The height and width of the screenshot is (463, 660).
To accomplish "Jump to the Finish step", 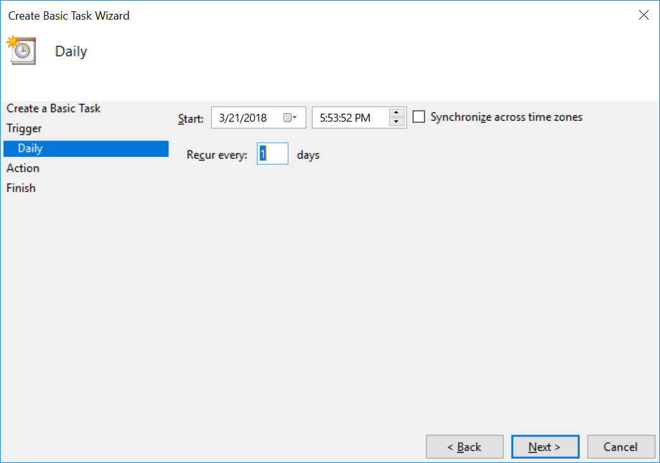I will coord(21,187).
